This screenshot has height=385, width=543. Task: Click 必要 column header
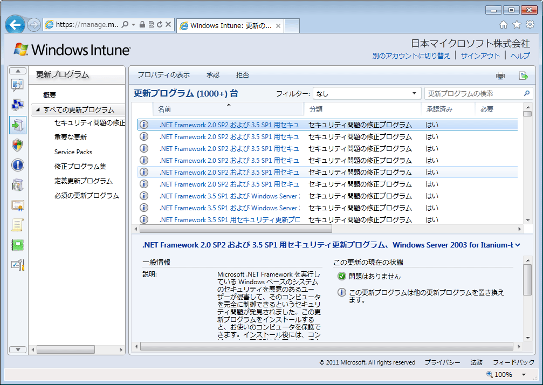tap(499, 109)
